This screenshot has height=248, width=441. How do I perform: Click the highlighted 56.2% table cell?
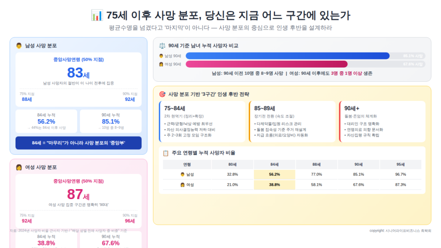coord(274,174)
